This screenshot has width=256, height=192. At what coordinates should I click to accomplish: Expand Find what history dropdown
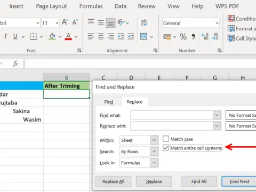pos(217,115)
